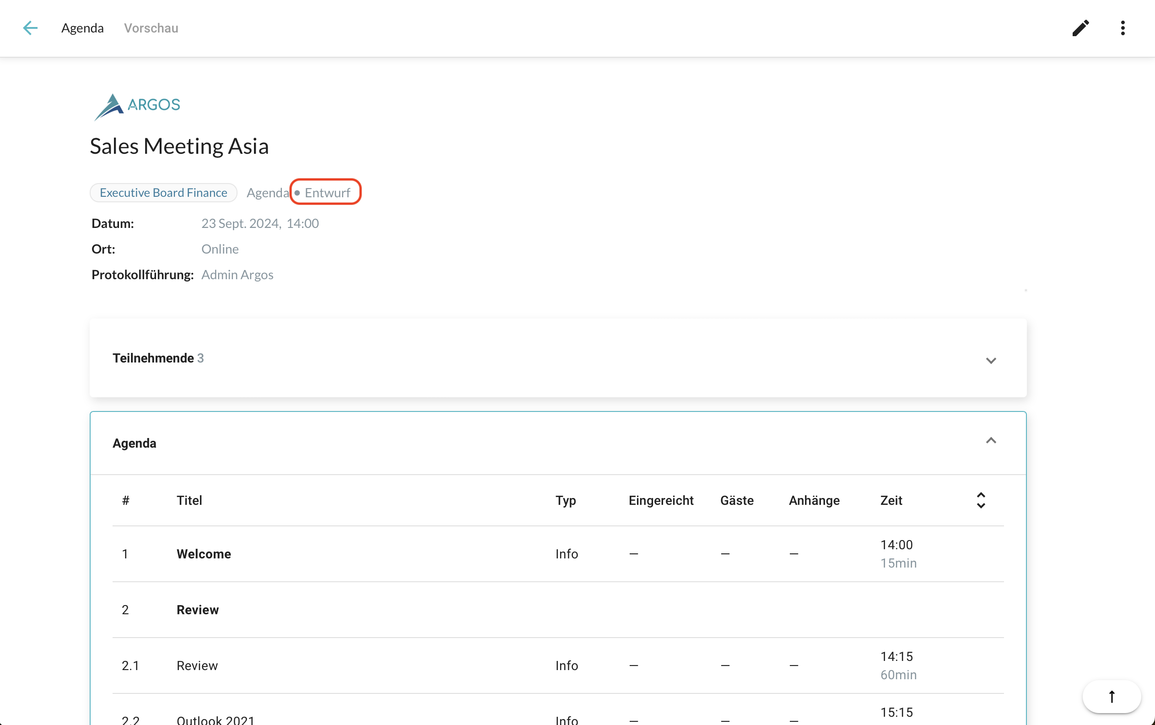
Task: Switch to the Vorschau tab
Action: click(151, 28)
